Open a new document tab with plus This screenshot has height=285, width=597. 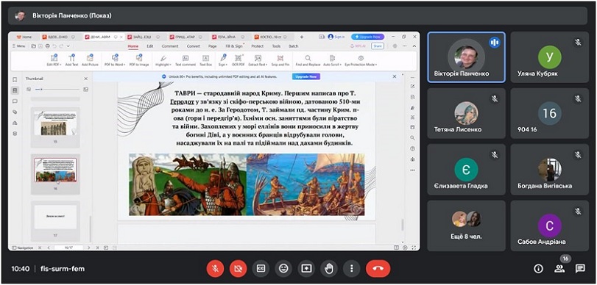click(x=302, y=37)
